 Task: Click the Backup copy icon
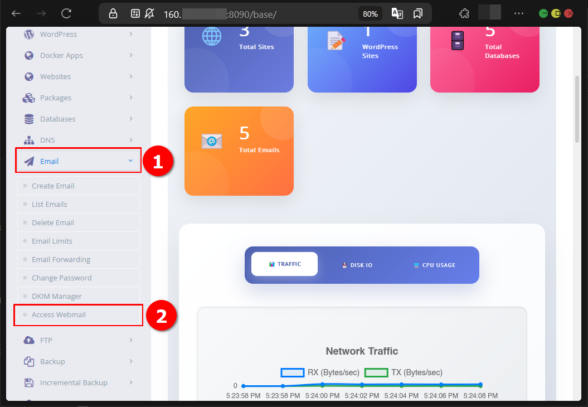click(29, 361)
